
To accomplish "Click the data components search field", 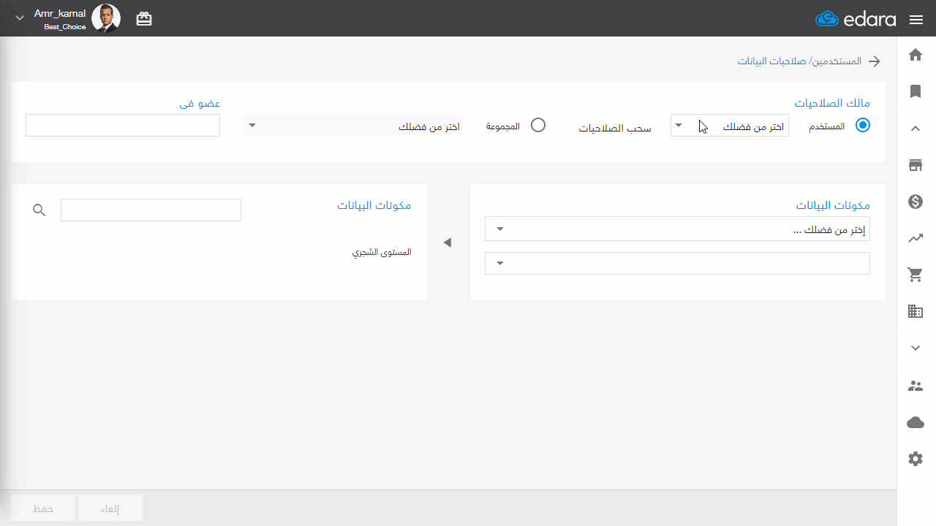I will (151, 210).
